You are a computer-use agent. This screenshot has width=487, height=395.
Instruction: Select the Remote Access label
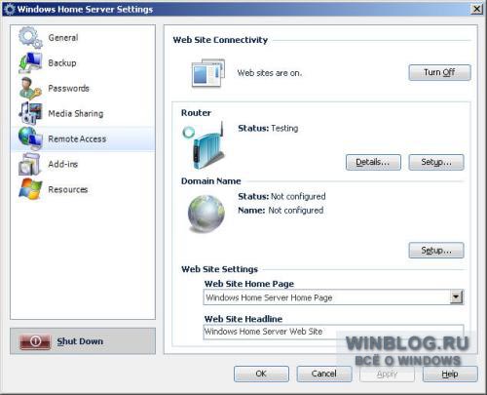click(77, 138)
